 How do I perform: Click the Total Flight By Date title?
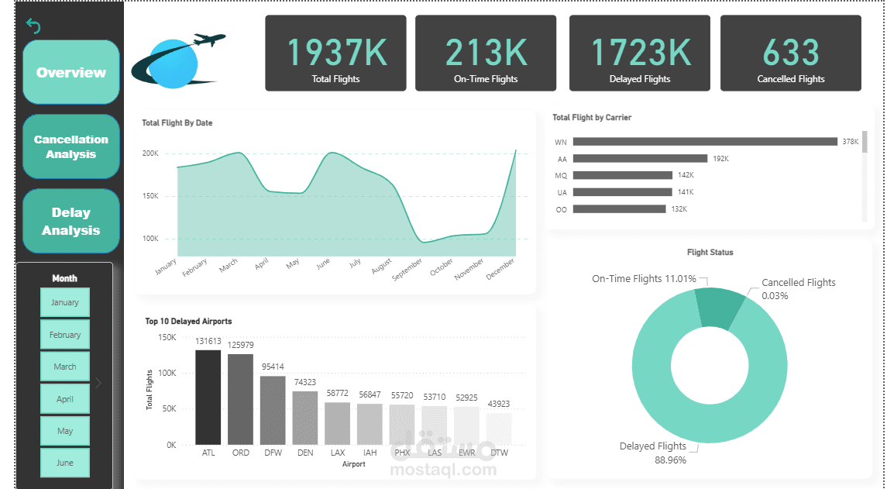pos(177,122)
